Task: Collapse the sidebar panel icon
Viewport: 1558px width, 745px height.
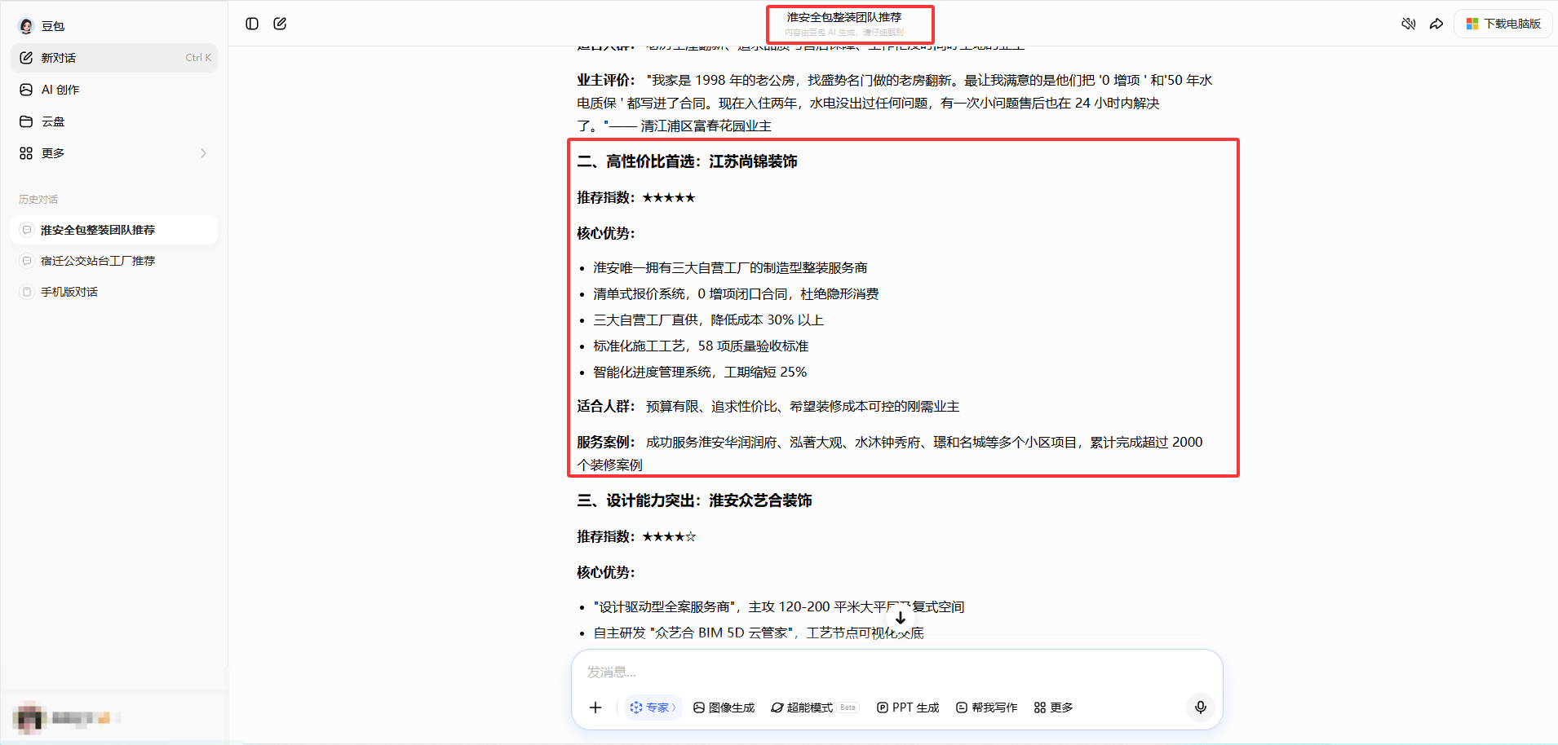Action: coord(252,24)
